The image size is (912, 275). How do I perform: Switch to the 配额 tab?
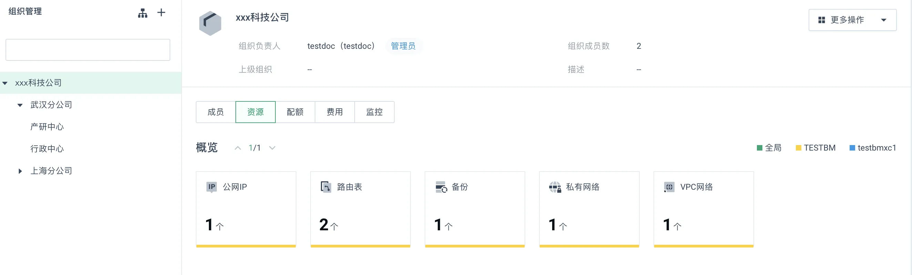tap(295, 112)
